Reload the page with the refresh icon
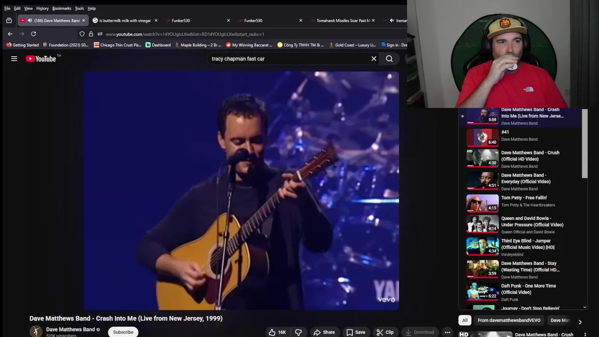 tap(33, 34)
